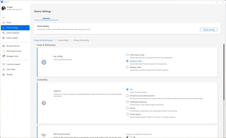Select Productivity and Communication priority

tap(127, 96)
